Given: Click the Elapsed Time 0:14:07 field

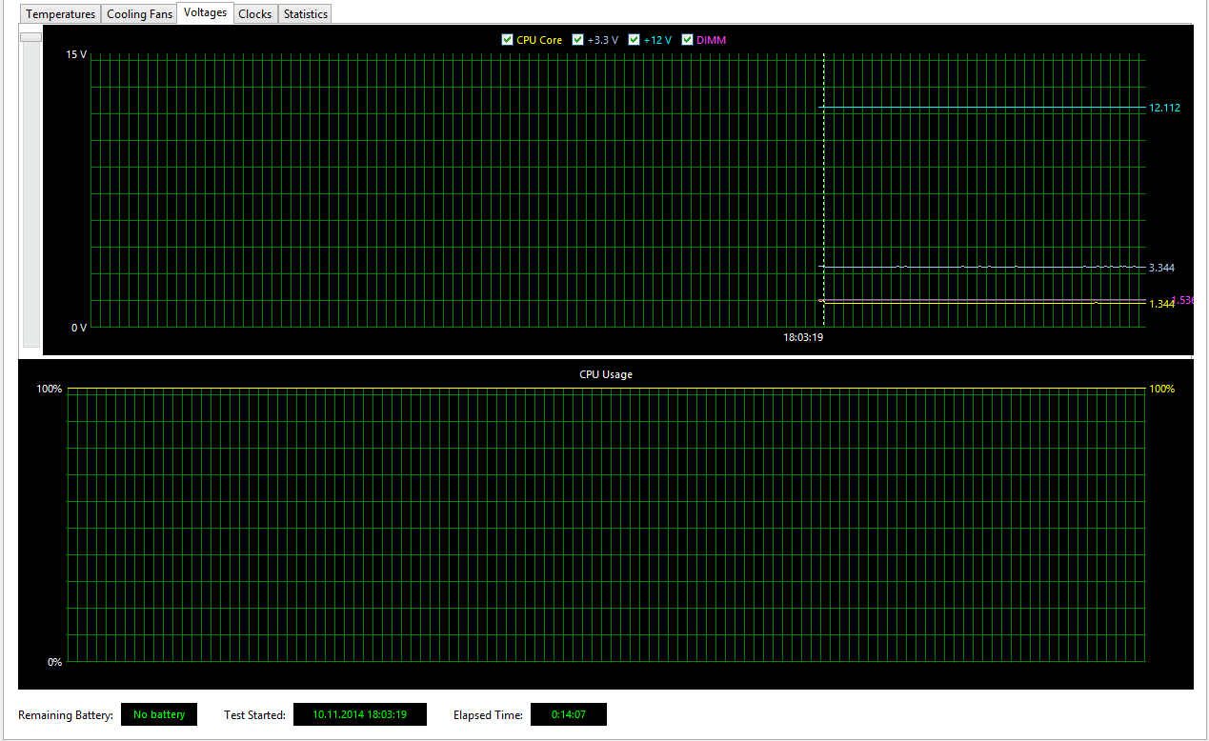Looking at the screenshot, I should (x=568, y=714).
